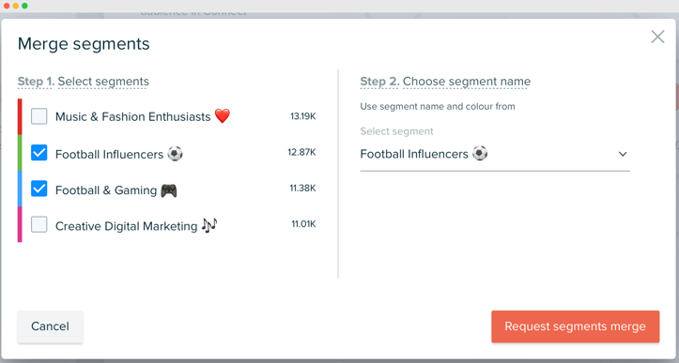The image size is (679, 363).
Task: Click the red segment colour bar
Action: pos(20,116)
